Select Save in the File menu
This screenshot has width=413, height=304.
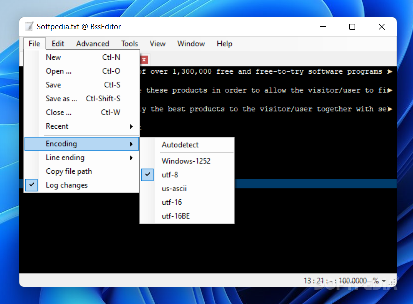point(82,85)
